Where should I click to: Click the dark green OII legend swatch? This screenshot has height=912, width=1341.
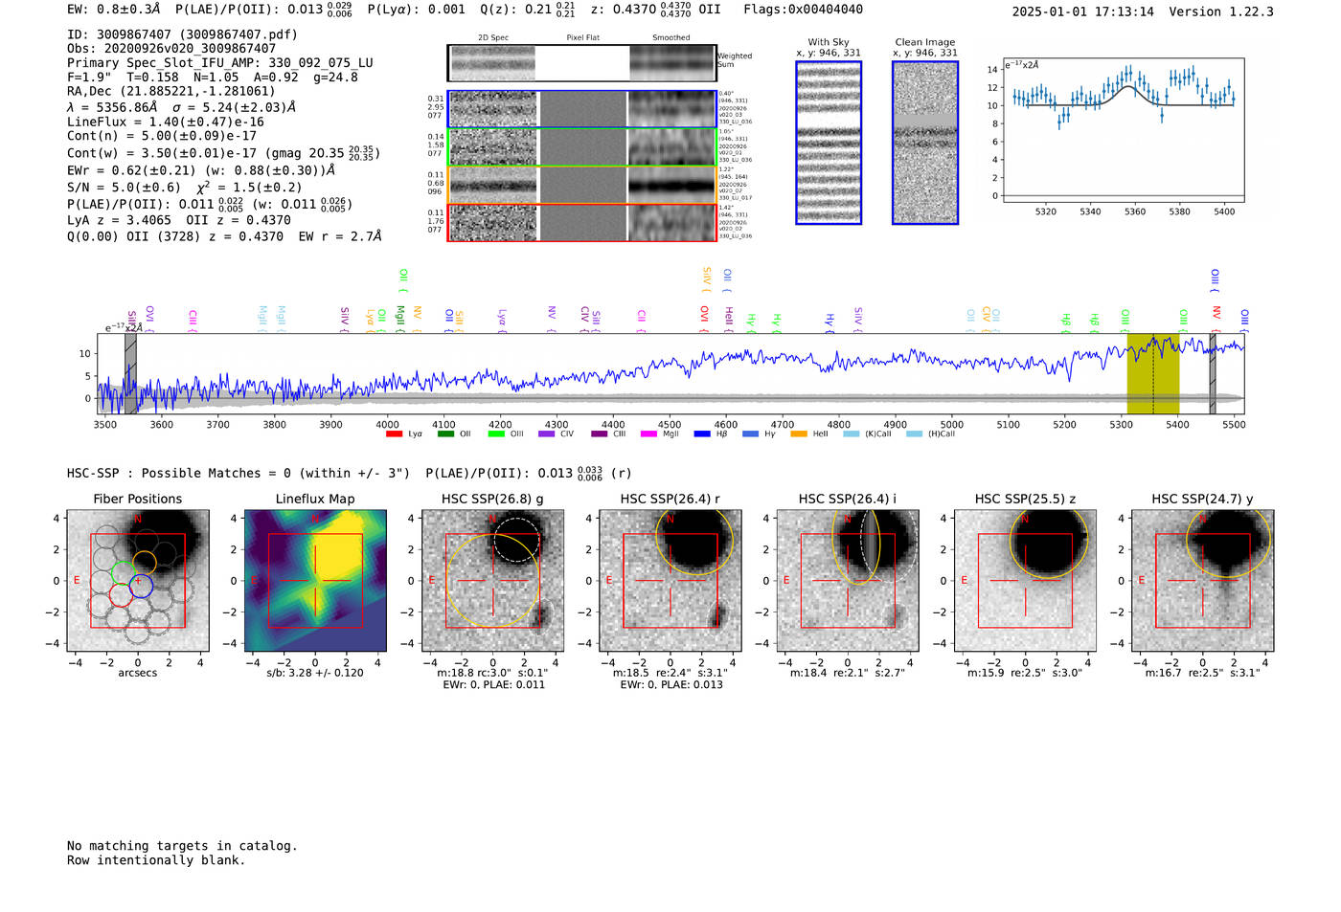pyautogui.click(x=445, y=434)
